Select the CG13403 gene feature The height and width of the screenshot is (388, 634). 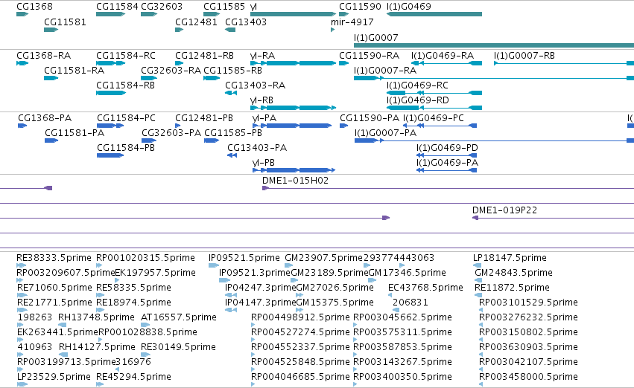[x=230, y=30]
